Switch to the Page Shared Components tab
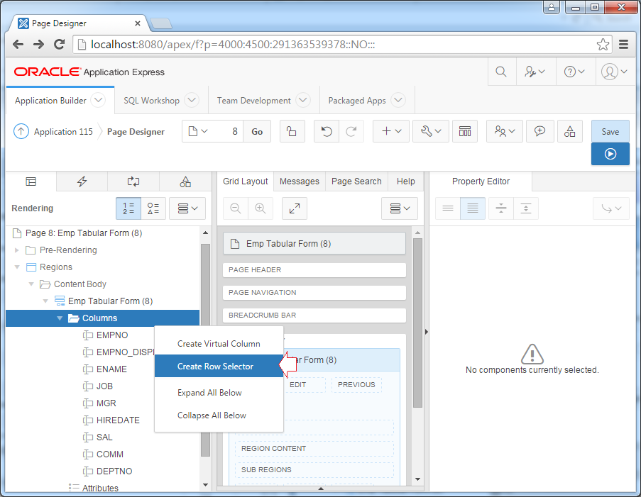The width and height of the screenshot is (641, 497). click(x=185, y=182)
